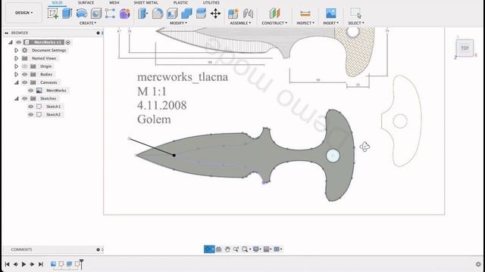Click the timeline Play button
Screen dimensions: 485x272
pyautogui.click(x=23, y=264)
